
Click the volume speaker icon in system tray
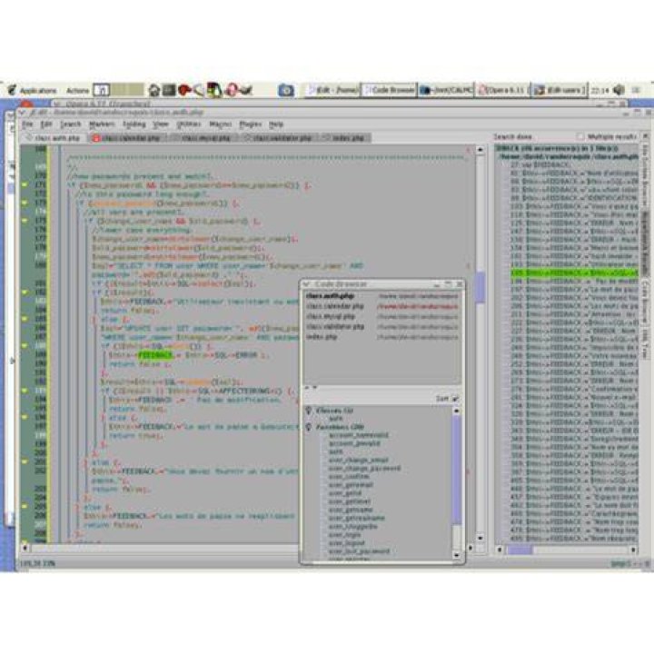[x=619, y=90]
